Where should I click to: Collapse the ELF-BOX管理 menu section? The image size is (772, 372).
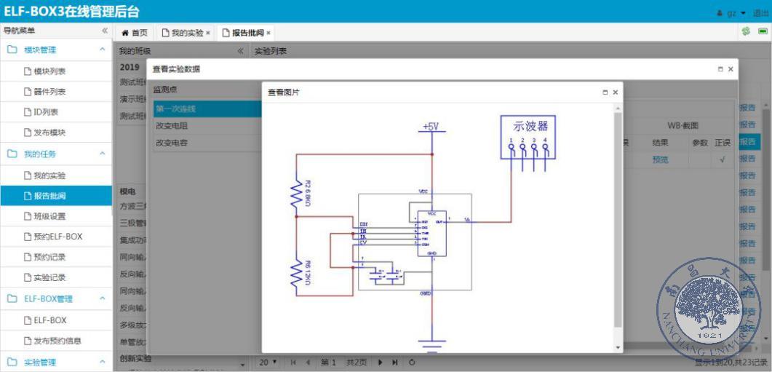point(102,298)
